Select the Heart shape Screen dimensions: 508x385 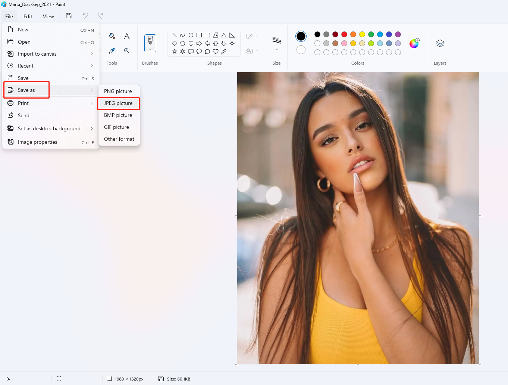point(216,52)
